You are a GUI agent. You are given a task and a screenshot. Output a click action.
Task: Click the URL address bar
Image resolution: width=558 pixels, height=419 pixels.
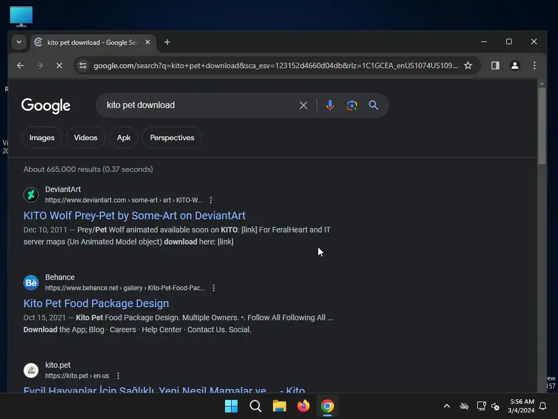pos(275,65)
